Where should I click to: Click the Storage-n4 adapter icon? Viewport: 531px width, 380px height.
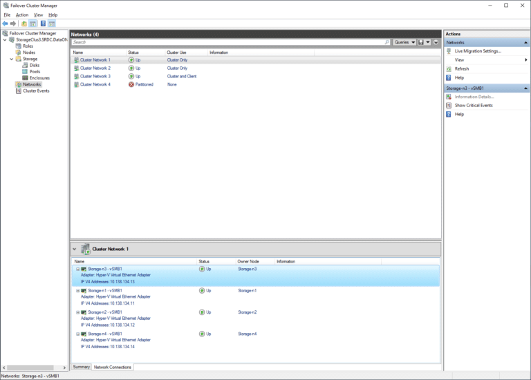tap(84, 334)
